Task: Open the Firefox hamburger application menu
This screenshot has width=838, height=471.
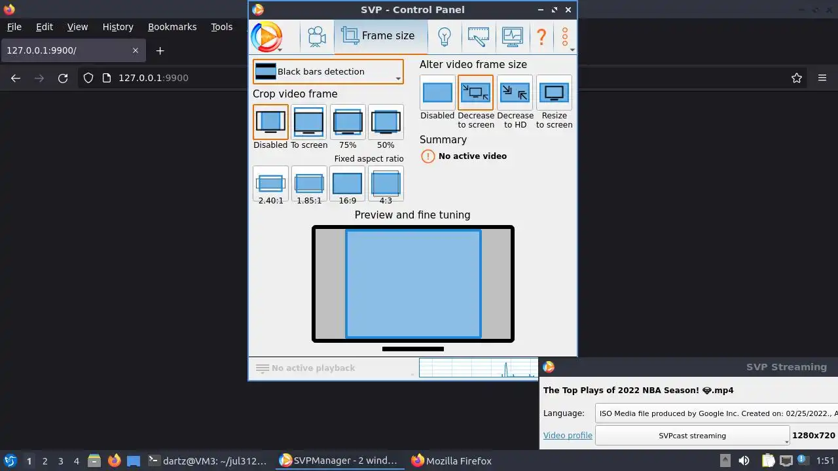Action: [822, 78]
